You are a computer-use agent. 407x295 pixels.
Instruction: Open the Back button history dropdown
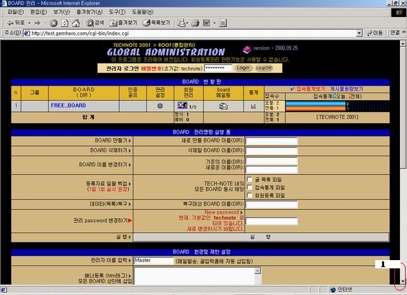pos(29,23)
